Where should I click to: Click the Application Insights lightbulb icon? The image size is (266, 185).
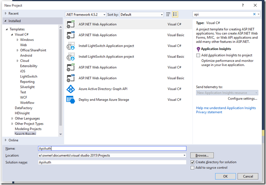(198, 49)
